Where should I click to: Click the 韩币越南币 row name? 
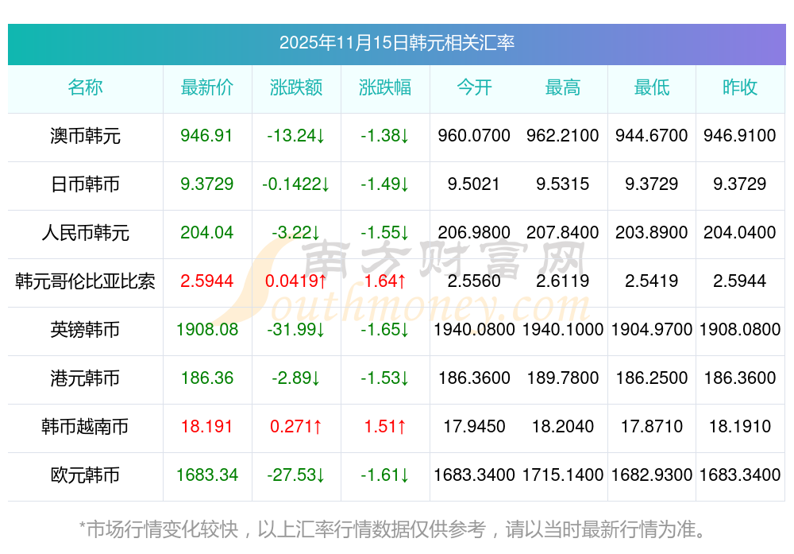(x=85, y=426)
